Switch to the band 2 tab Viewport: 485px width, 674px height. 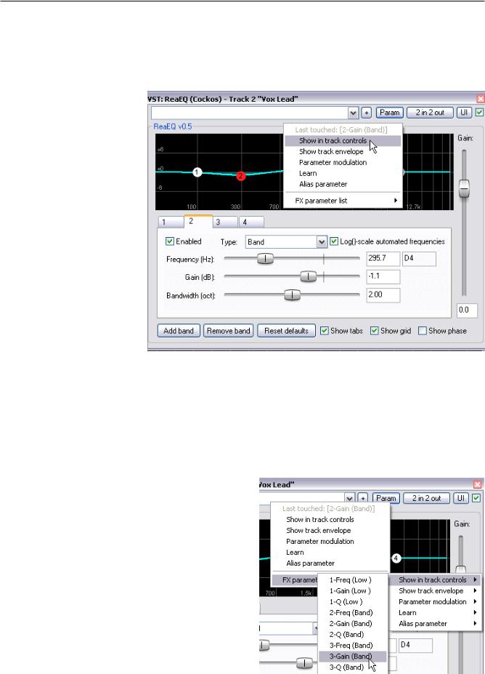(x=198, y=221)
